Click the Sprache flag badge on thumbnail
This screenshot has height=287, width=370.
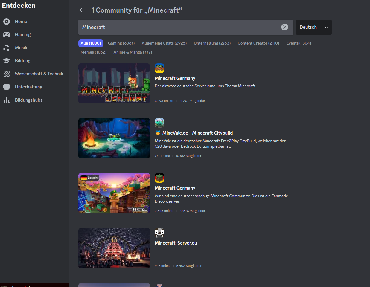click(89, 178)
